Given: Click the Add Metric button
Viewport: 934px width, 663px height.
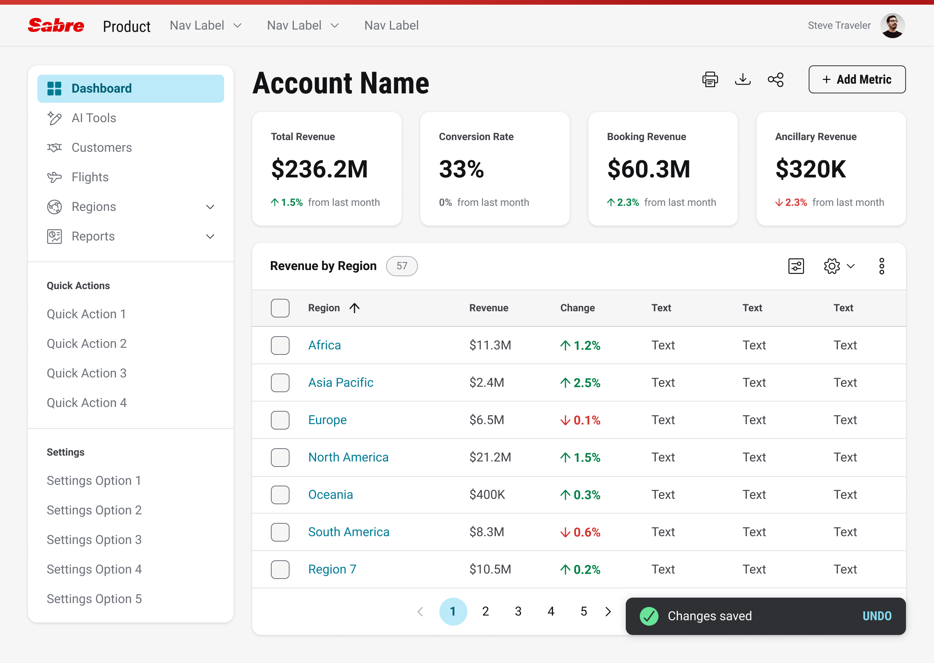Looking at the screenshot, I should [x=857, y=79].
